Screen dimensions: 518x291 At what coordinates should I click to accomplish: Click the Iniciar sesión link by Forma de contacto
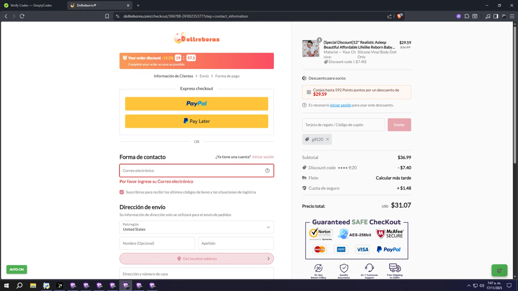pyautogui.click(x=263, y=157)
